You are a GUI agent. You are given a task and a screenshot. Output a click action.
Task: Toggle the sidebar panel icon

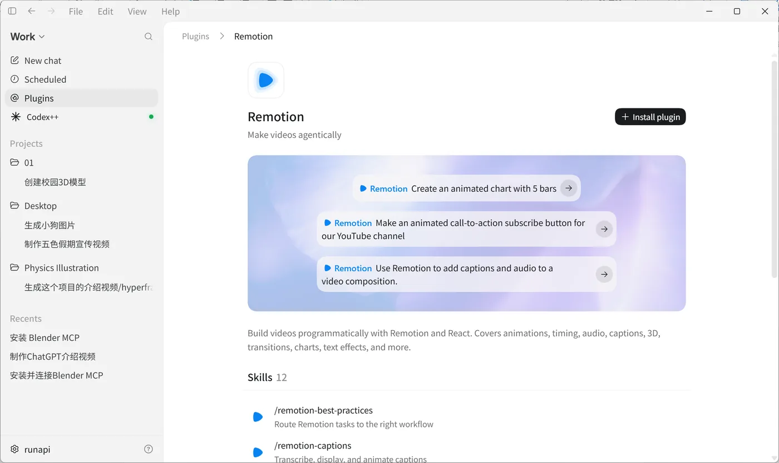(x=12, y=11)
